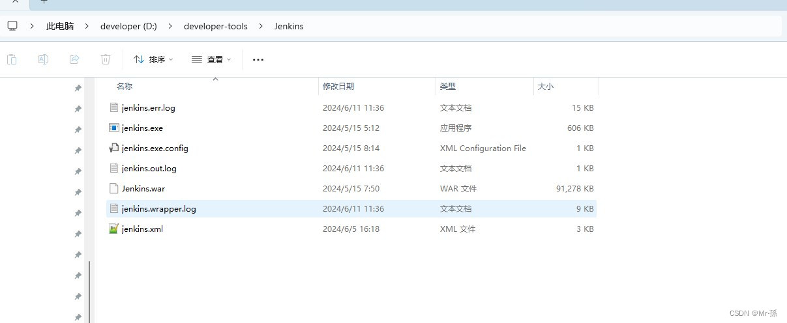Click the 应用程序 type cell
This screenshot has width=787, height=323.
tap(456, 128)
